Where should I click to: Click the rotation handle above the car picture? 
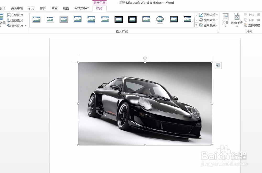[145, 58]
